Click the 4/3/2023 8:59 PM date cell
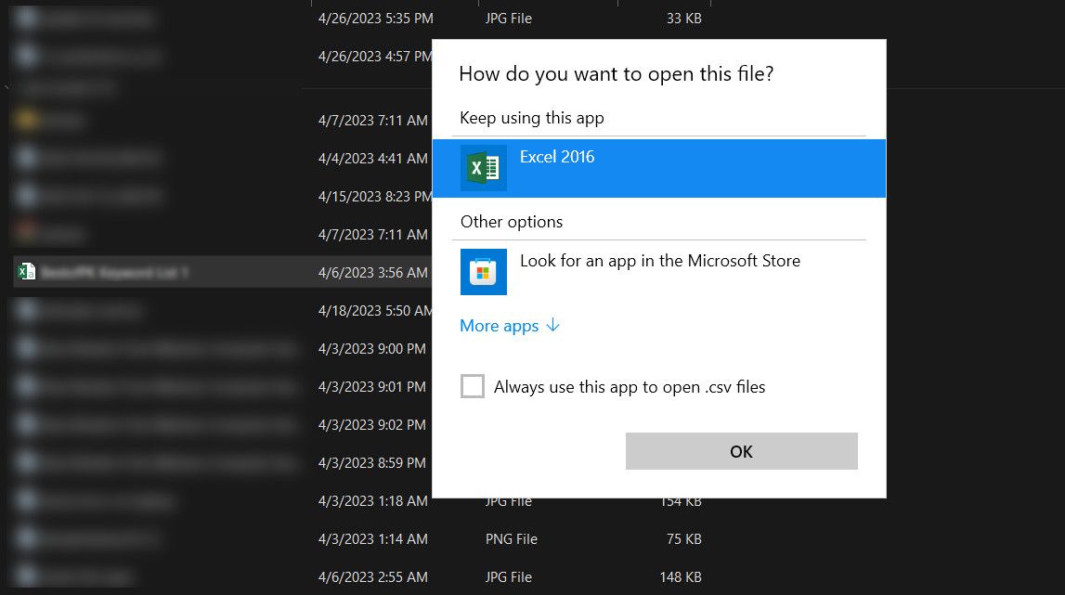This screenshot has height=595, width=1065. coord(372,462)
